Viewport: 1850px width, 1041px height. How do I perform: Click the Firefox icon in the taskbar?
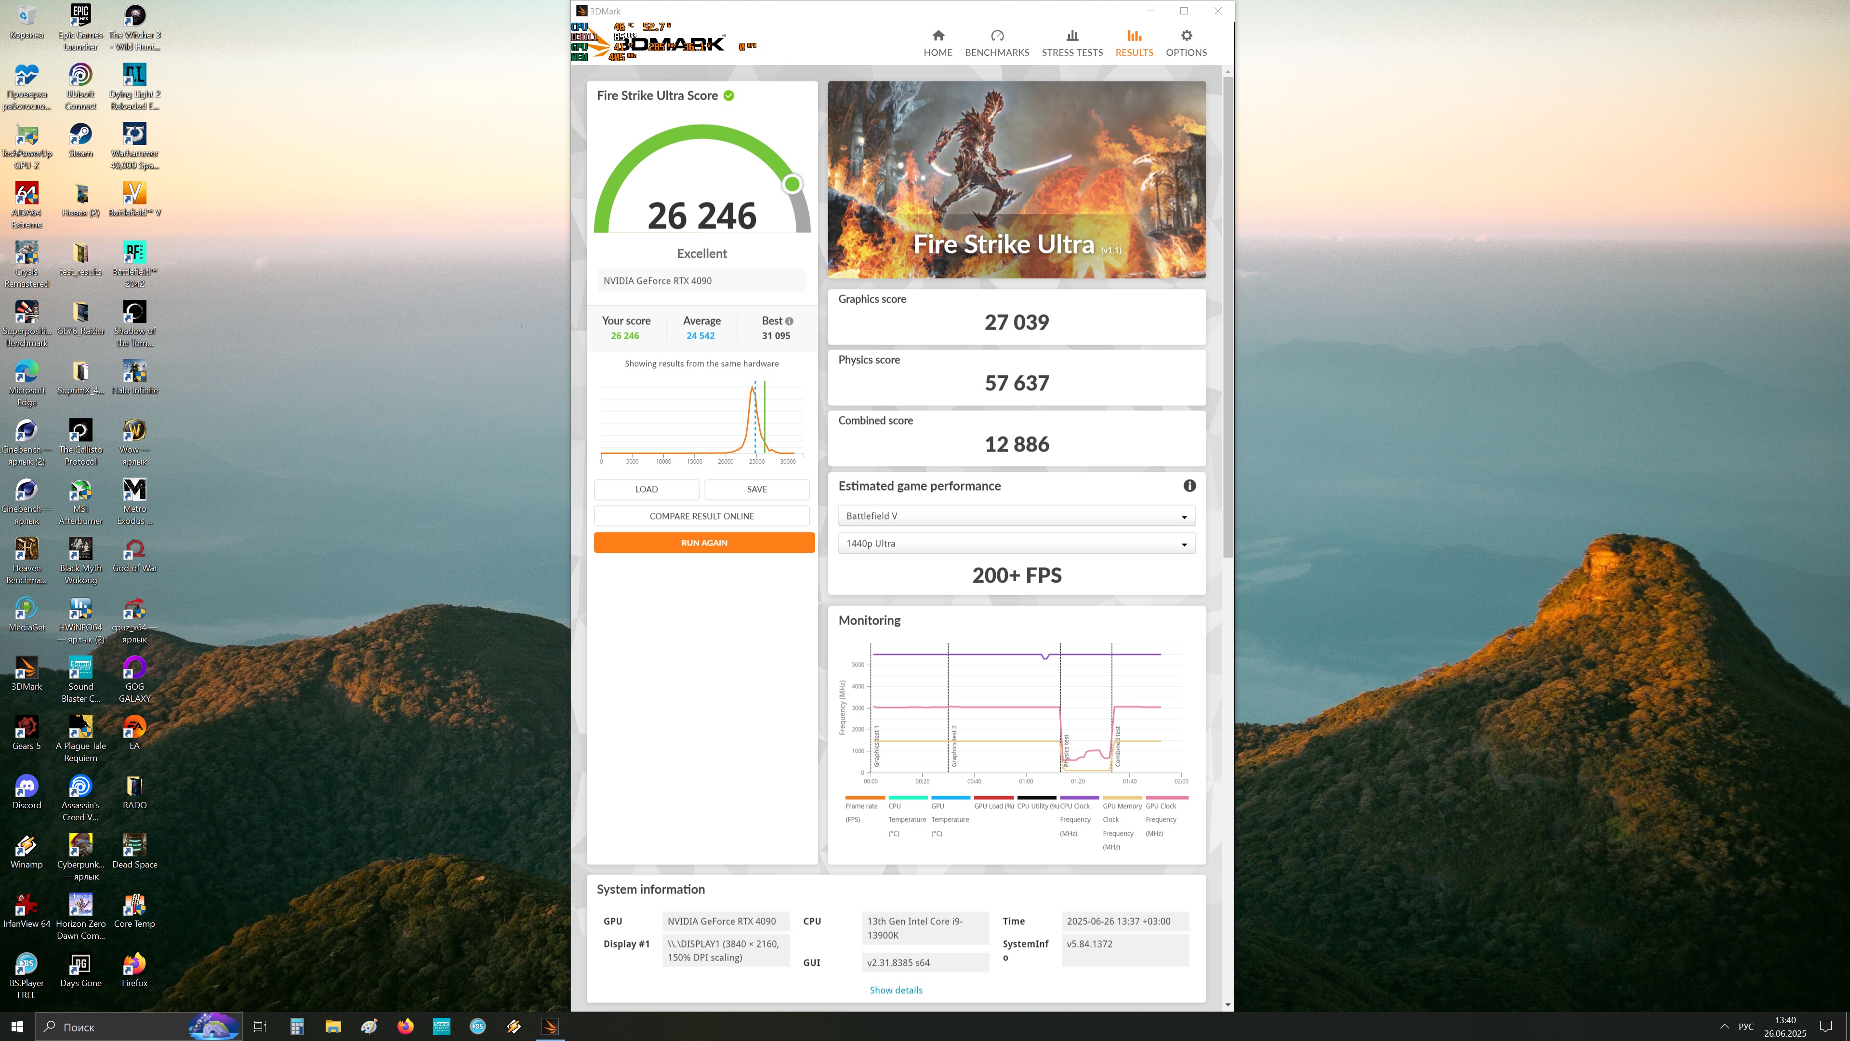[405, 1027]
